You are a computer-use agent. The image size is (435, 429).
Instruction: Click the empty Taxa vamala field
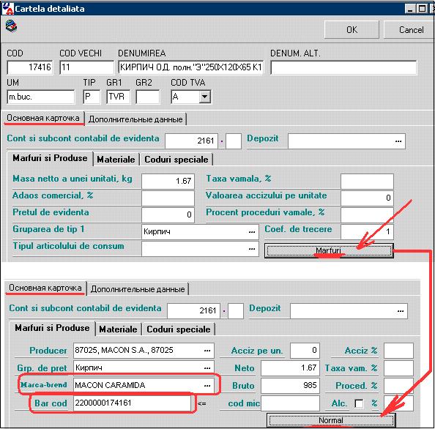tap(367, 181)
